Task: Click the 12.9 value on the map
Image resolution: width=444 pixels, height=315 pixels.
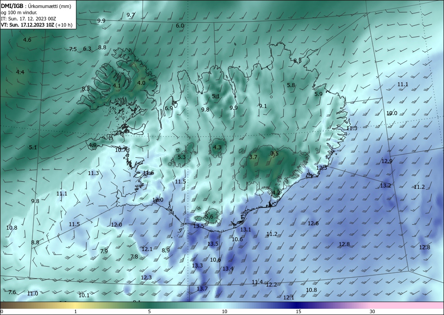Action: tap(387, 161)
